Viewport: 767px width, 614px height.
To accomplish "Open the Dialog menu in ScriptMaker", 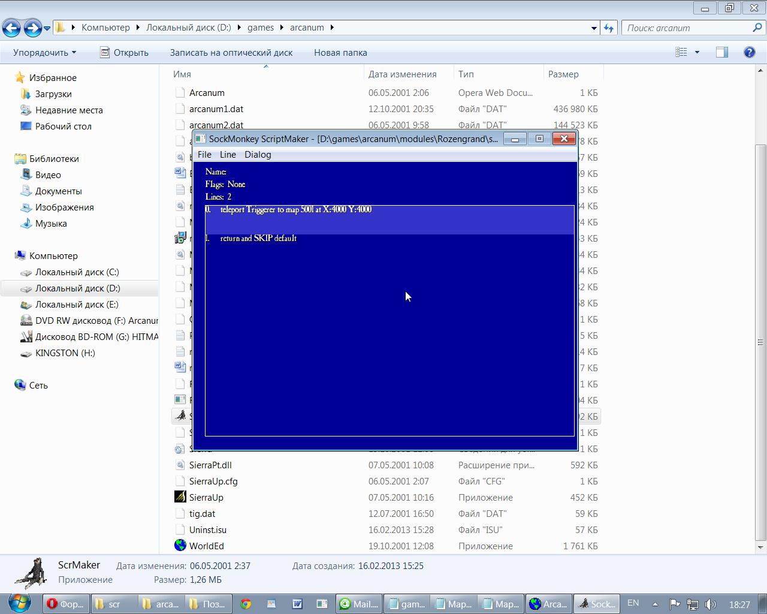I will click(258, 155).
